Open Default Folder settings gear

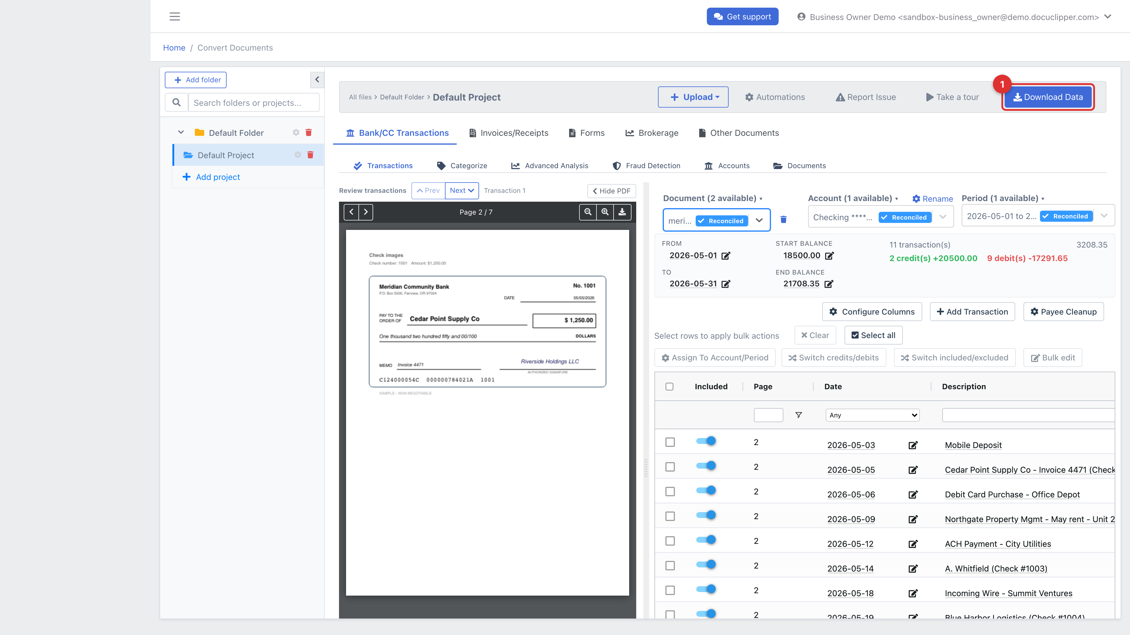tap(296, 132)
